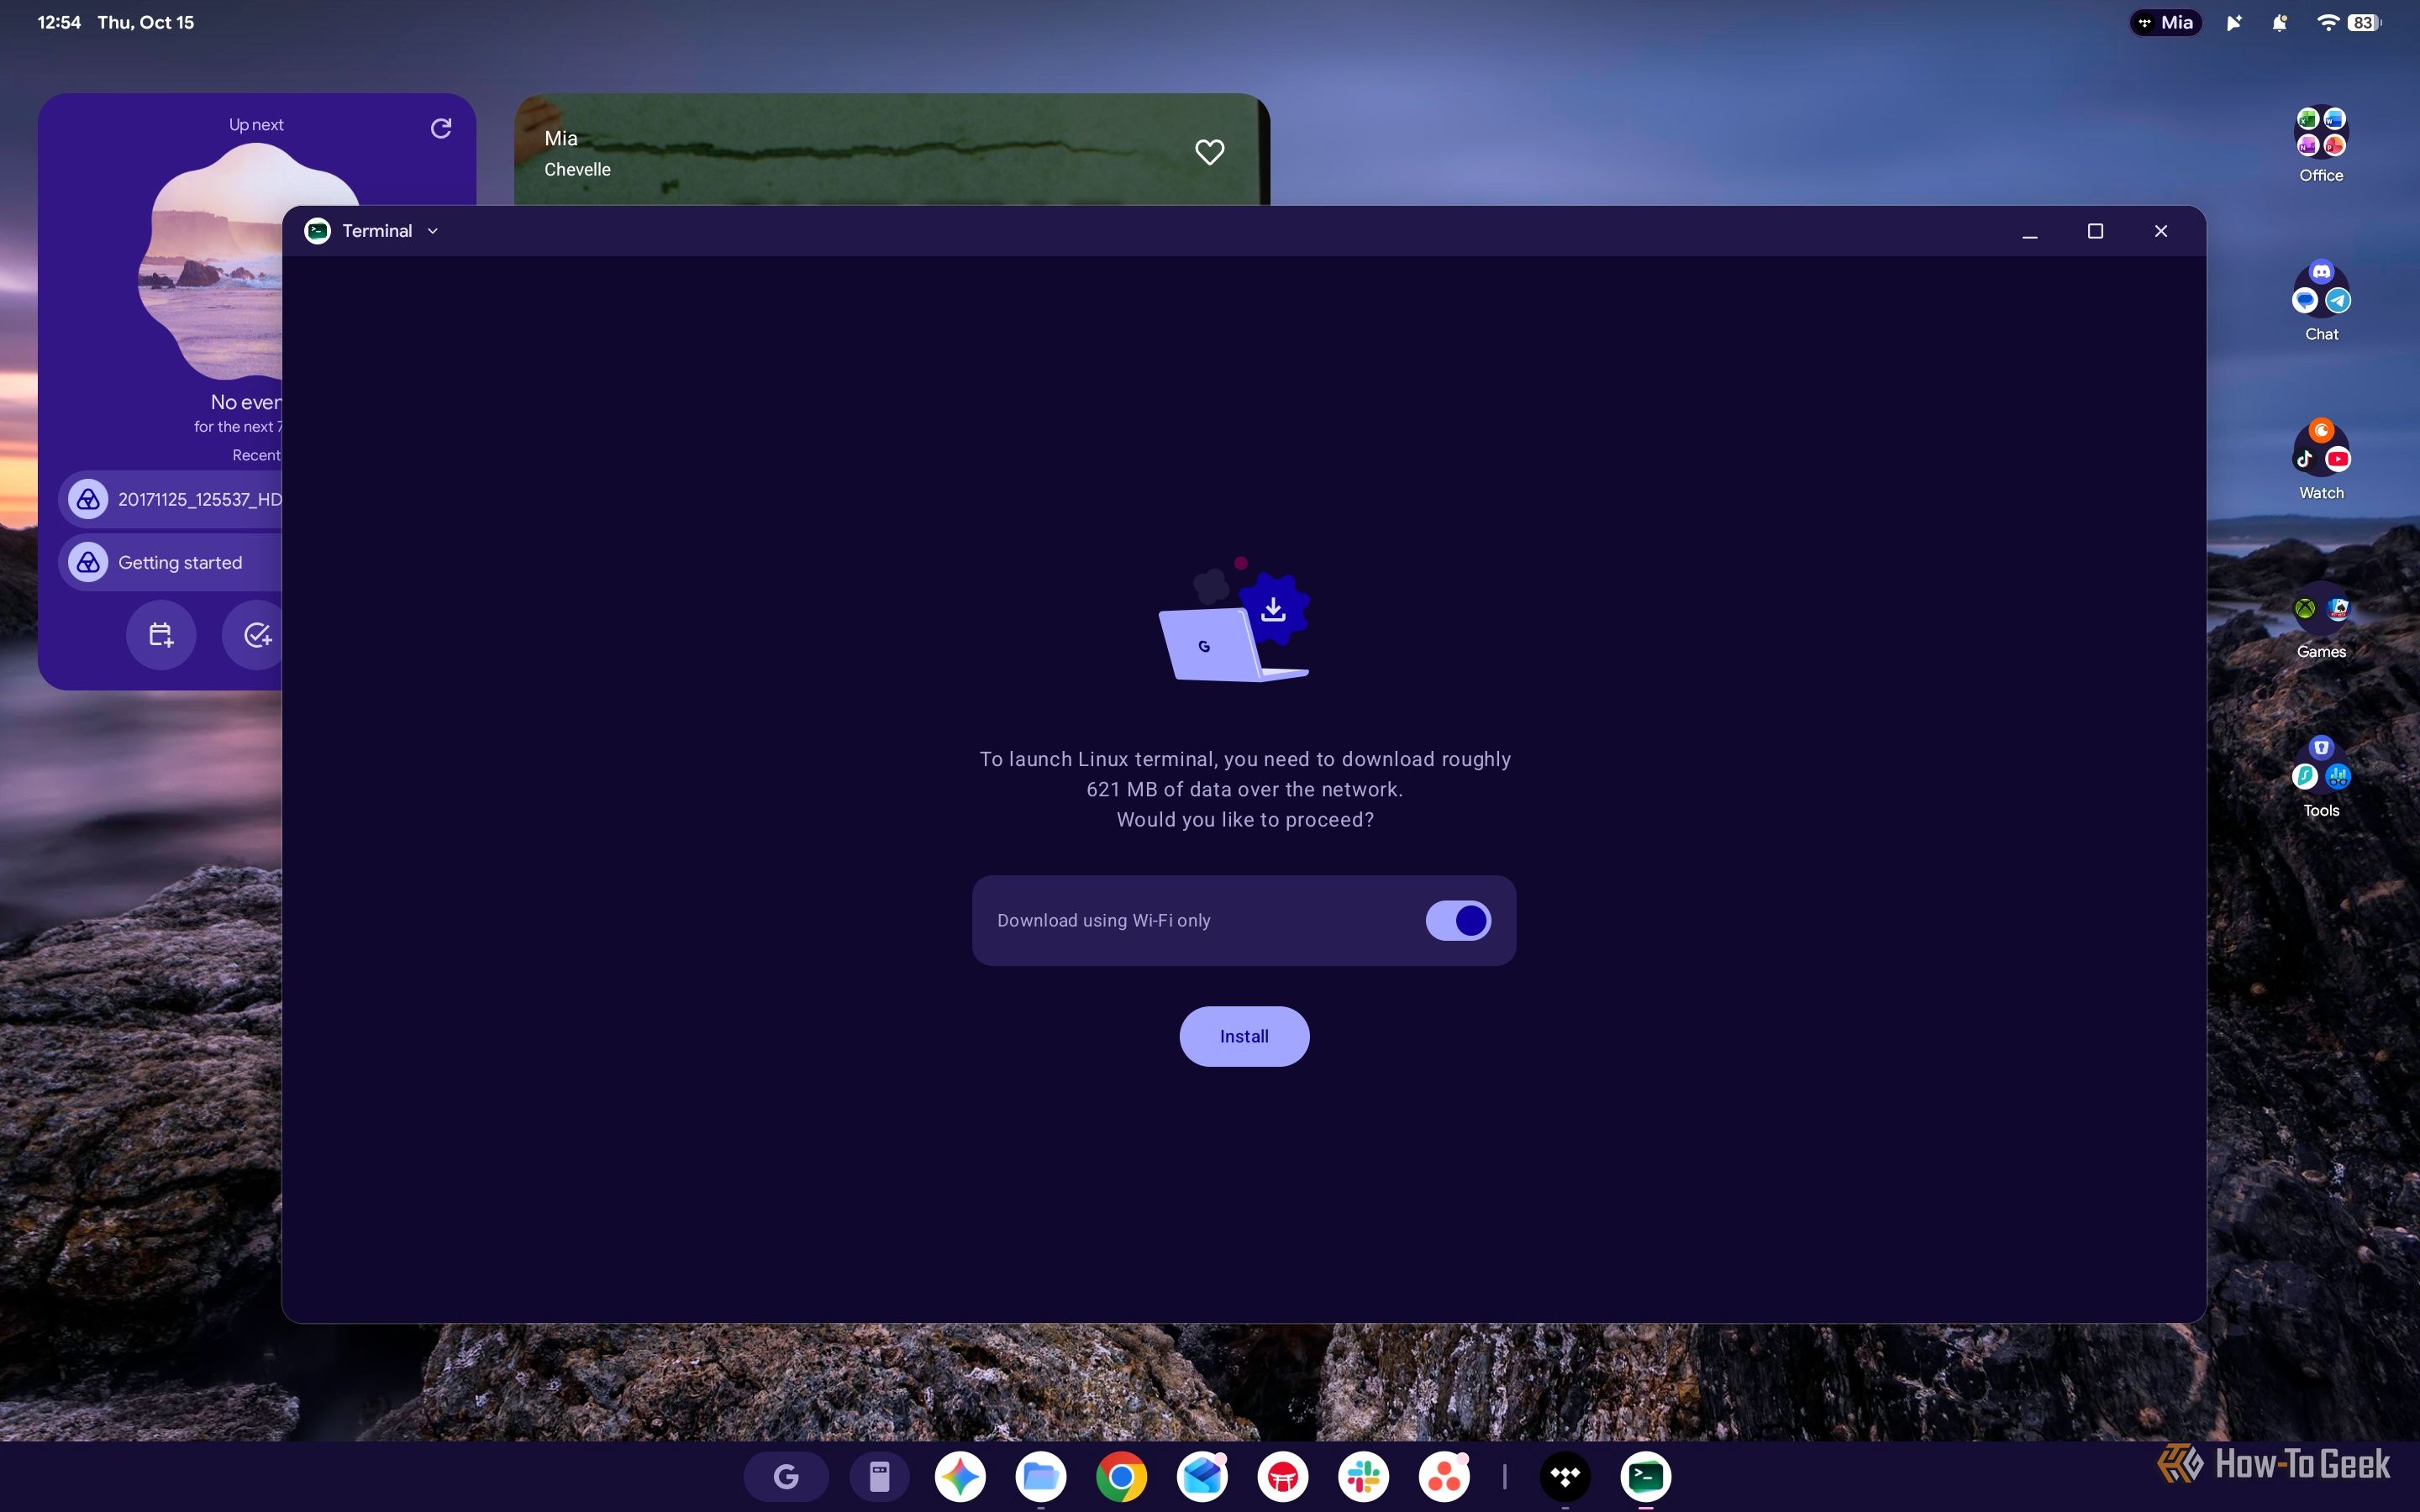Screen dimensions: 2420x1512
Task: Click the 12:54 clock in status bar
Action: point(59,22)
